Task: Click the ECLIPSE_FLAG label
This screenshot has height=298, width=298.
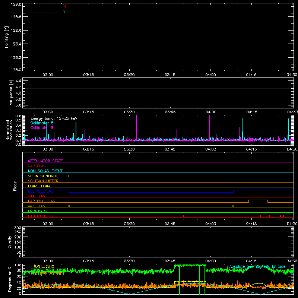Action: coord(41,191)
